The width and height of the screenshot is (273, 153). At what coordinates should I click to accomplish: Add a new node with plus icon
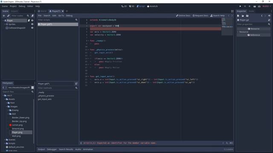point(4,16)
